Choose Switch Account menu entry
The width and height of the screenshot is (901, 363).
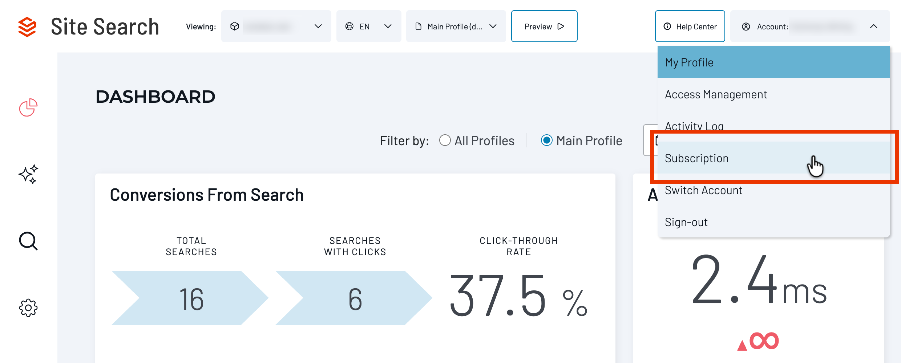(x=774, y=190)
